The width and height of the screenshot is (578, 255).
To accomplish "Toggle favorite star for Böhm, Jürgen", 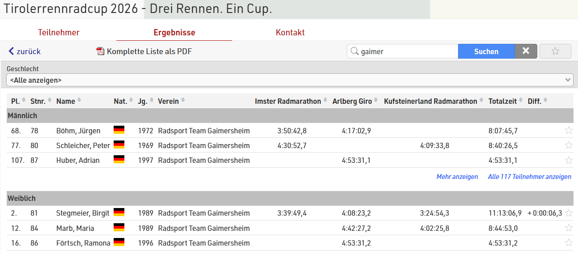I will pyautogui.click(x=569, y=131).
